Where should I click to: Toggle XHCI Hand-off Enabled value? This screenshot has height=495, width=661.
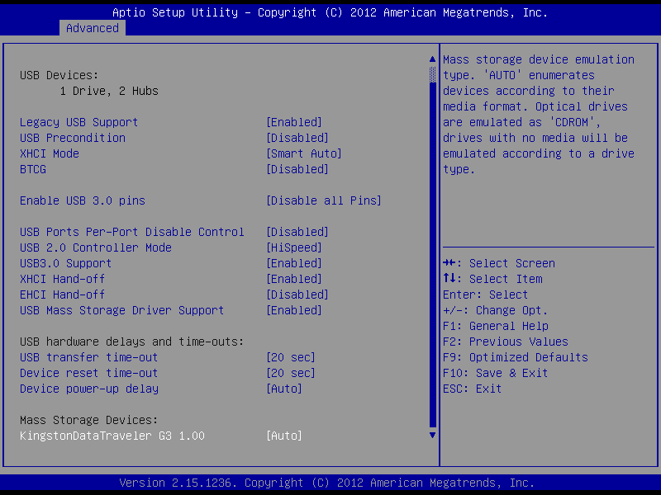click(293, 279)
